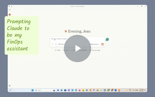Select the Life stuff suggestion chip
Screen dimensions: 155x97
83,50
